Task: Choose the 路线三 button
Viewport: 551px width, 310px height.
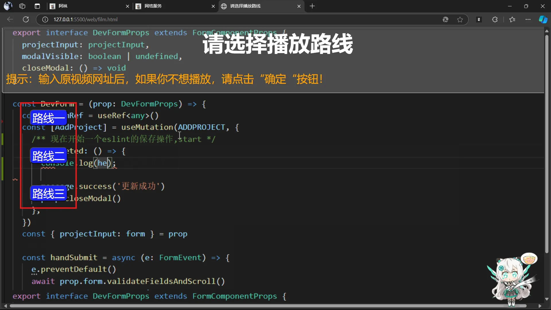Action: click(48, 193)
